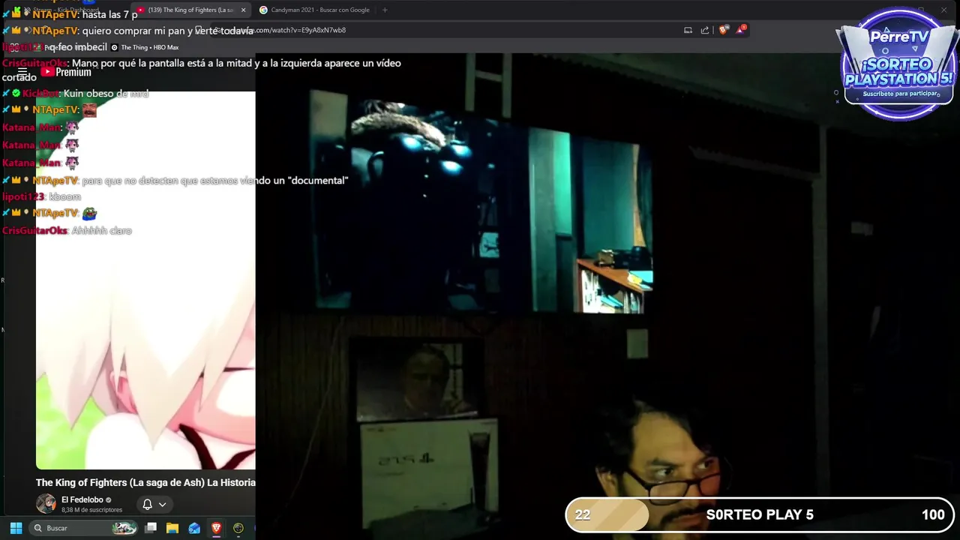Expand the notification bell dropdown chevron
Image resolution: width=960 pixels, height=540 pixels.
pyautogui.click(x=162, y=504)
